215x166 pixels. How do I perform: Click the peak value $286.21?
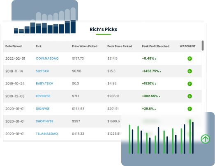(113, 96)
